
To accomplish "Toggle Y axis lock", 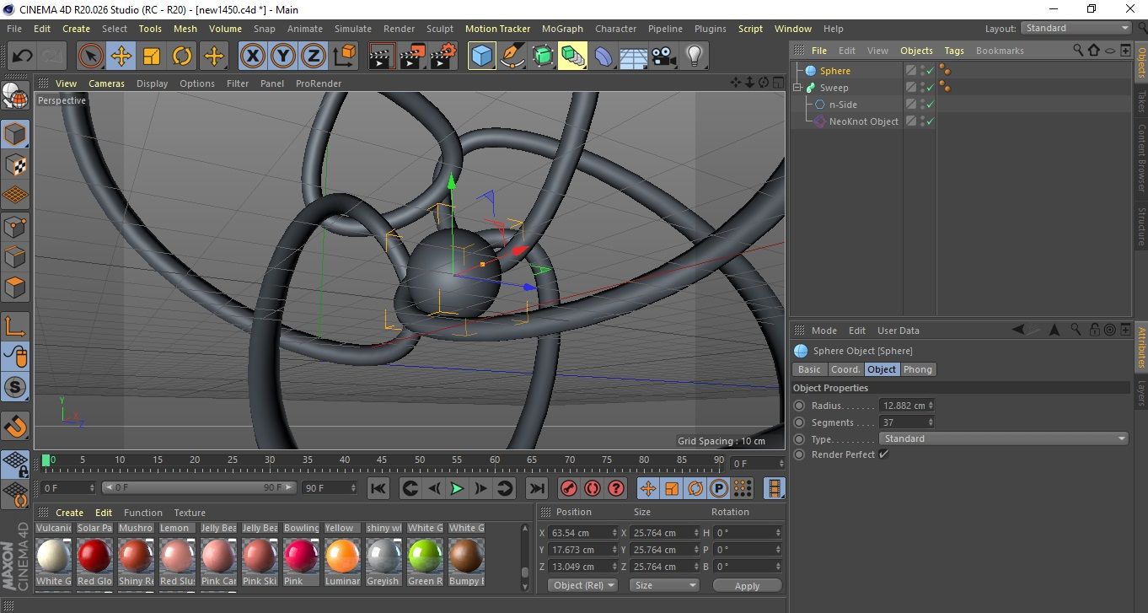I will (x=282, y=56).
